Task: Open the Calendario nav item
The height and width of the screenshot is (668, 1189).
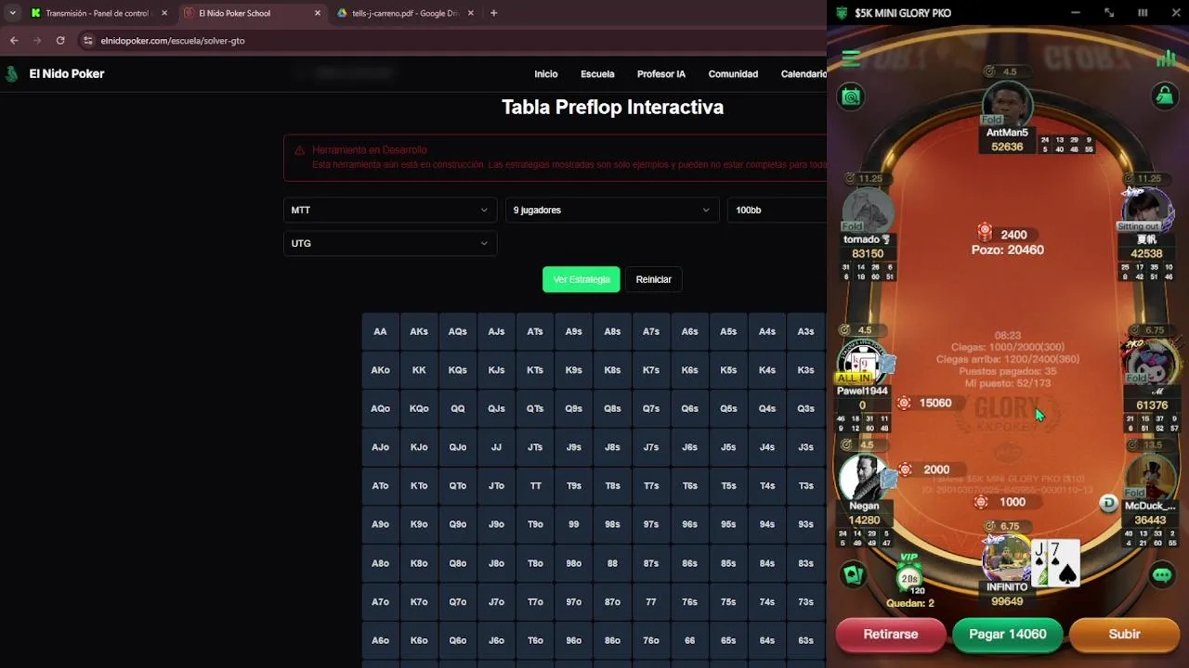Action: tap(804, 74)
